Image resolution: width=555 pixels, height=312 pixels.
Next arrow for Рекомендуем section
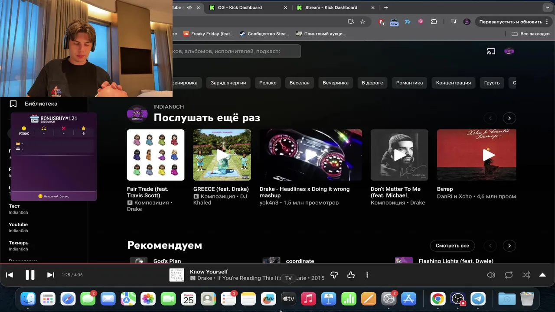509,246
